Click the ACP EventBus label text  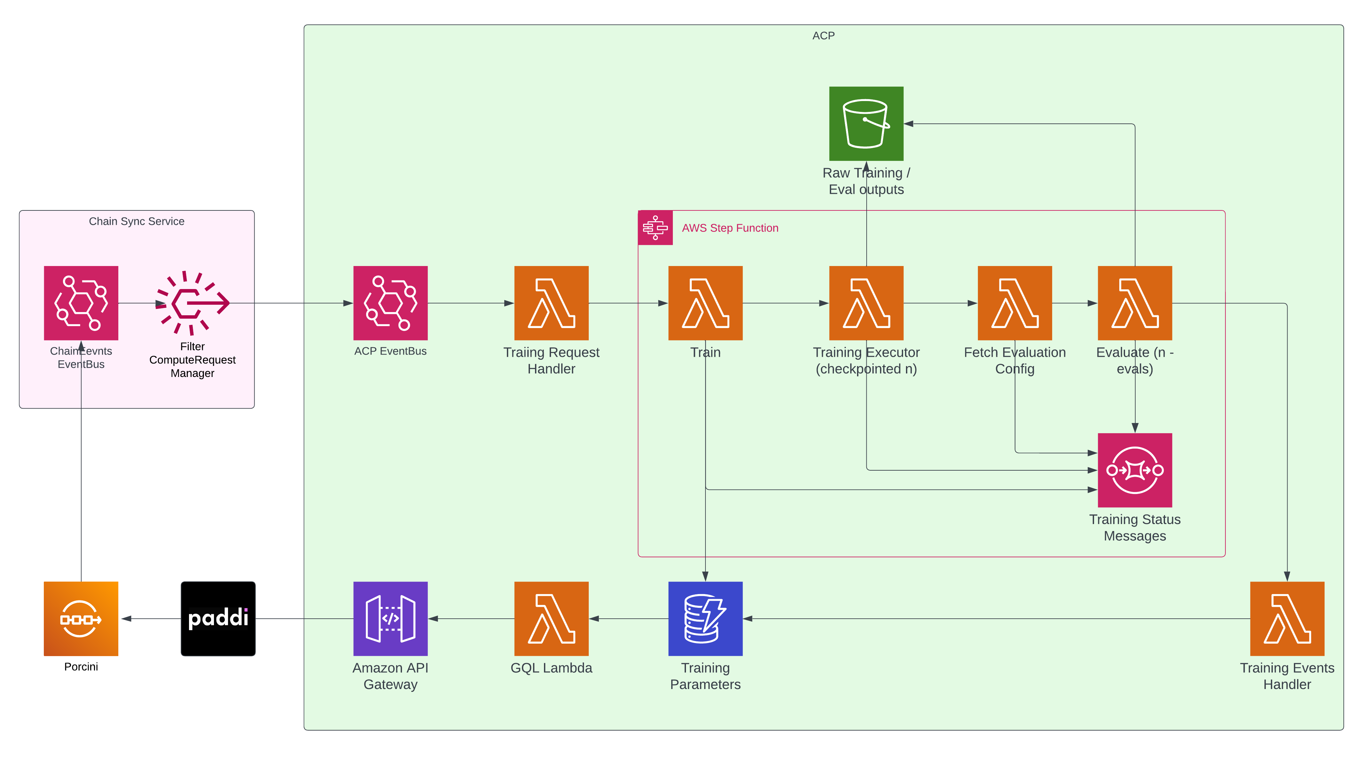tap(390, 351)
